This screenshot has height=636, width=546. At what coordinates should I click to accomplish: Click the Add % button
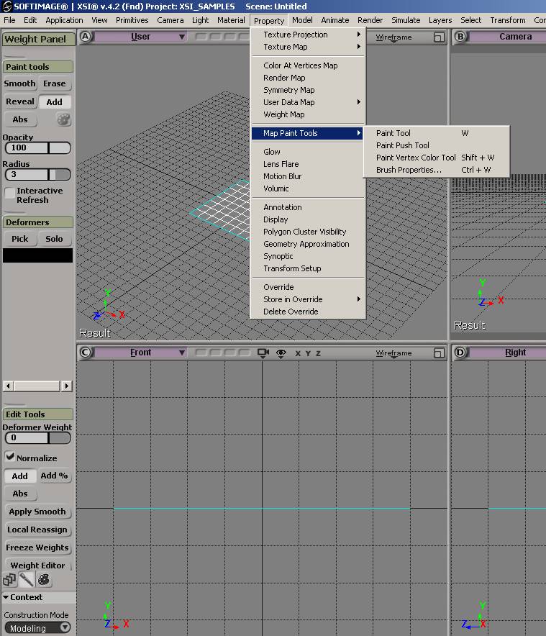point(54,476)
